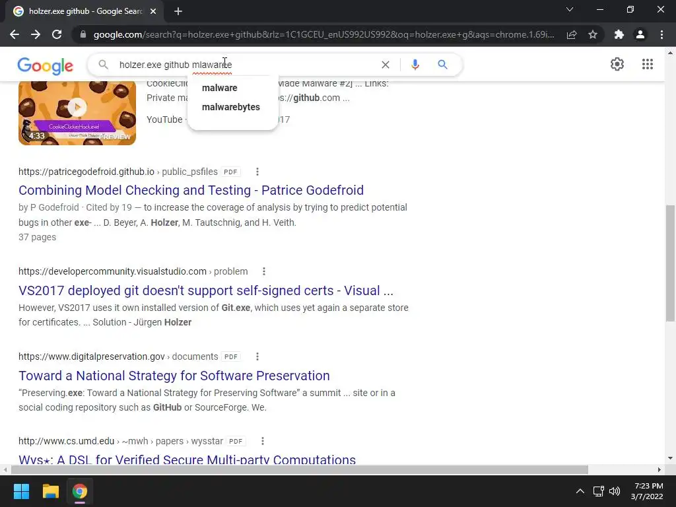Show hidden system tray icons
The image size is (676, 507).
tap(580, 491)
